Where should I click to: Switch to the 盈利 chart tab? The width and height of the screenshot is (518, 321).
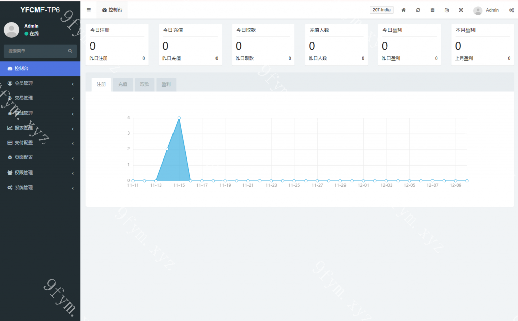[x=166, y=85]
